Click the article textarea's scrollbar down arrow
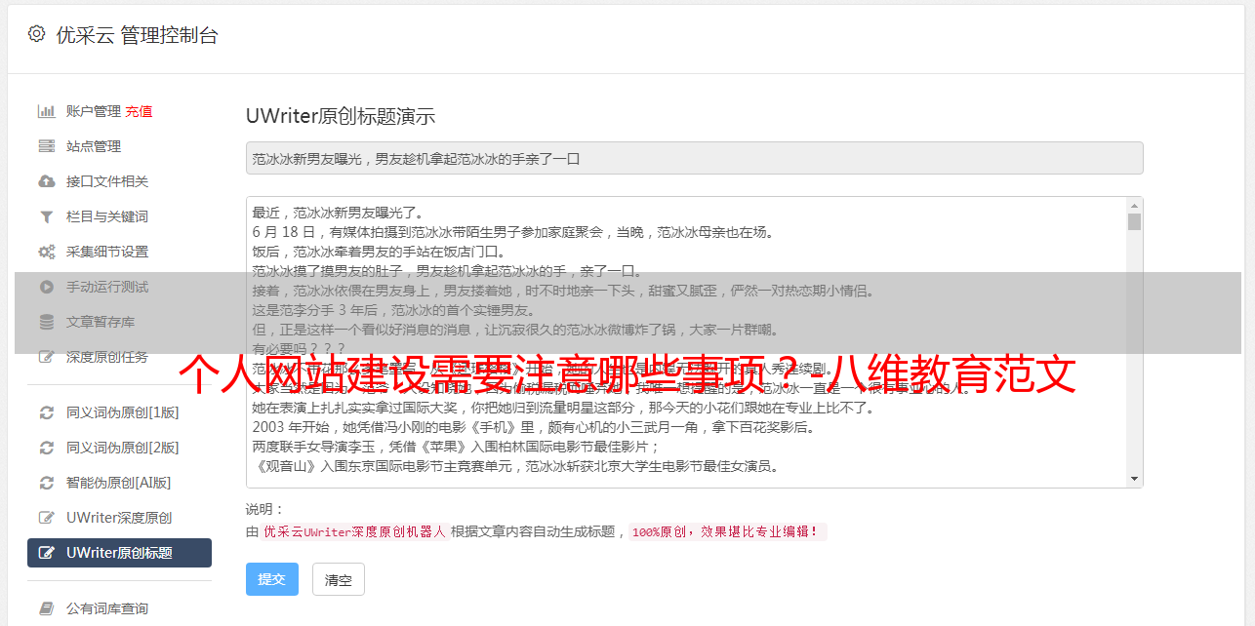1255x626 pixels. click(1134, 479)
